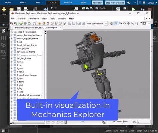158x133 pixels.
Task: Click the Time input field
Action: point(144,122)
